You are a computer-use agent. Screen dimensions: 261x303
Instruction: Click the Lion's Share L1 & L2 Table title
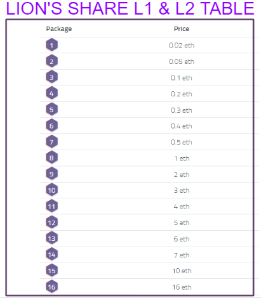coord(130,8)
